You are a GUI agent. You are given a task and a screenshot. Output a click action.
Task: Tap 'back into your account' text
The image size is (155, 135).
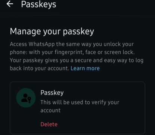(39, 68)
